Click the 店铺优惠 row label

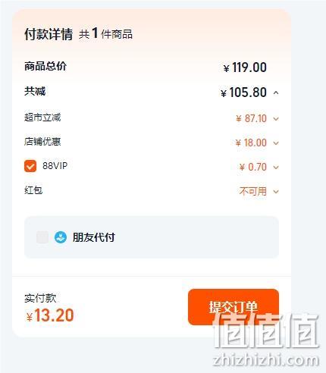(x=42, y=142)
